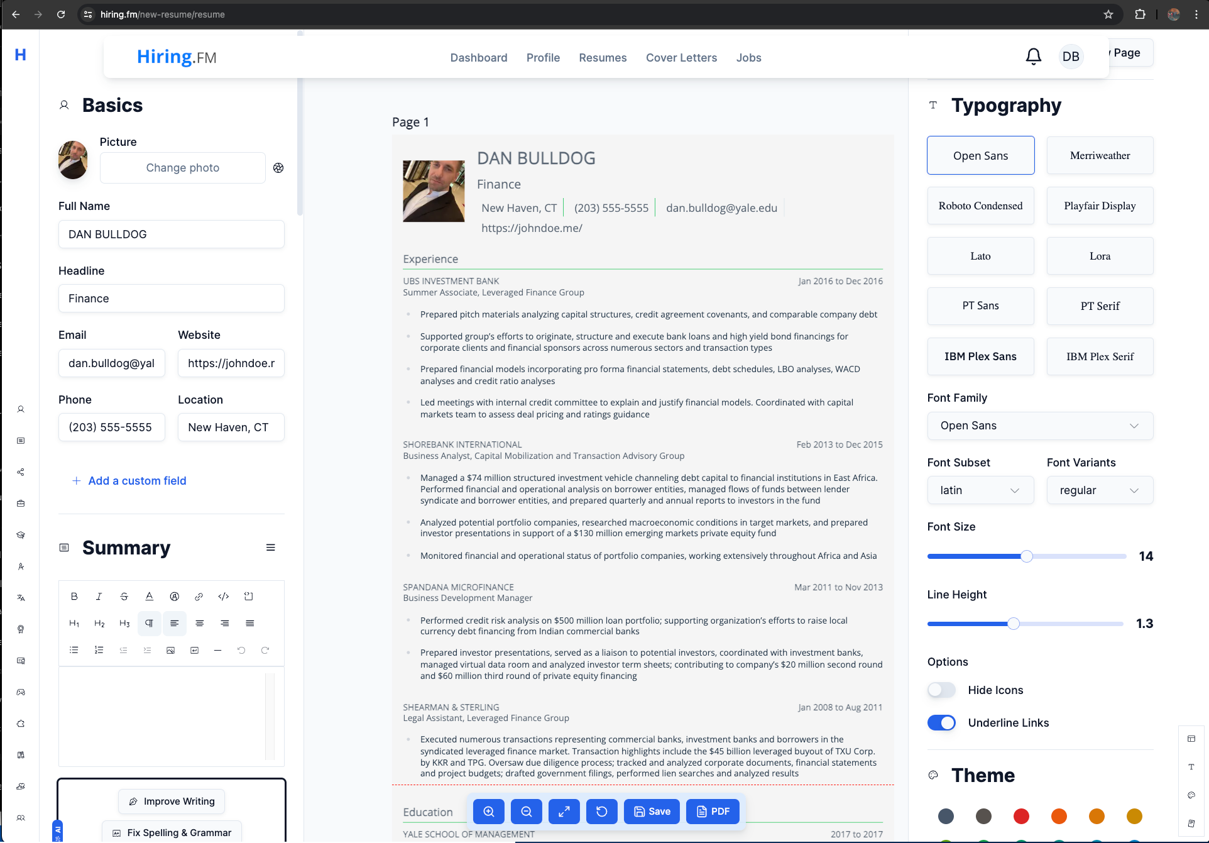Reset the resume preview view
1209x843 pixels.
tap(602, 812)
